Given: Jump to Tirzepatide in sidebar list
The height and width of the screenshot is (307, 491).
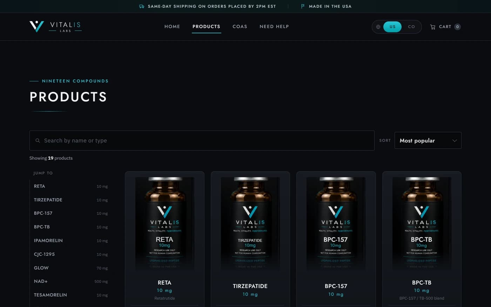Looking at the screenshot, I should click(71, 200).
